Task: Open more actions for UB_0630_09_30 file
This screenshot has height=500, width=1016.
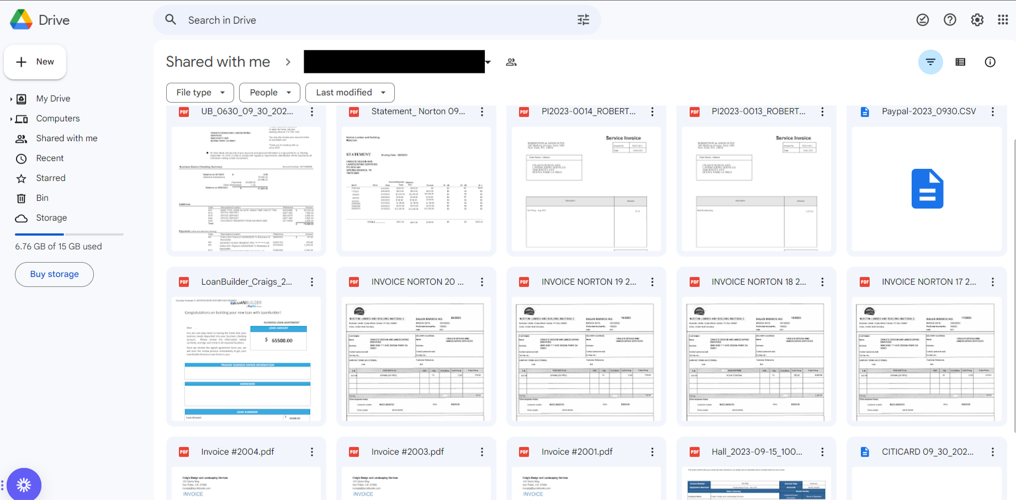Action: 312,111
